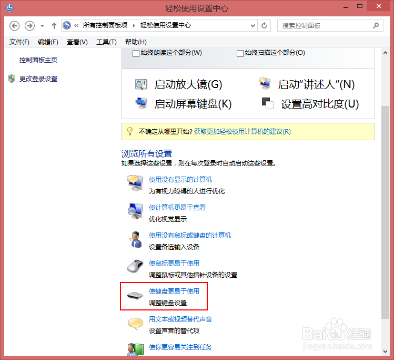Click 设置声音的替代项 description text
Screen dimensions: 394x360
pyautogui.click(x=174, y=331)
